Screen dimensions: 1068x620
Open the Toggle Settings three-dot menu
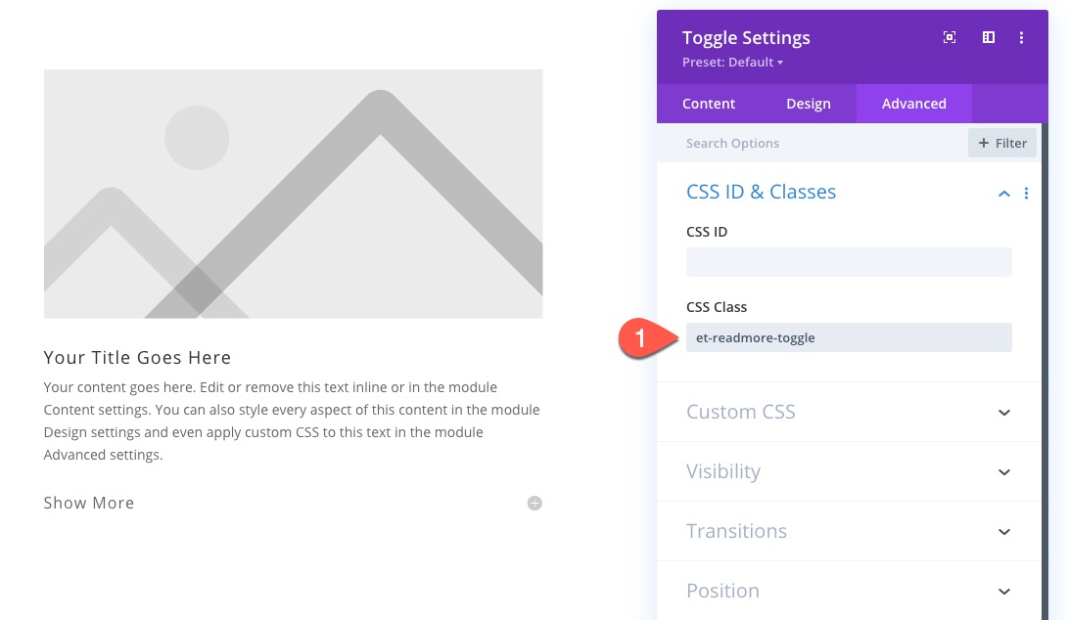[1021, 38]
